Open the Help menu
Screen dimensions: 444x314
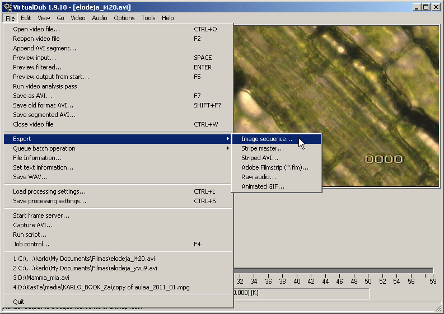click(x=167, y=18)
